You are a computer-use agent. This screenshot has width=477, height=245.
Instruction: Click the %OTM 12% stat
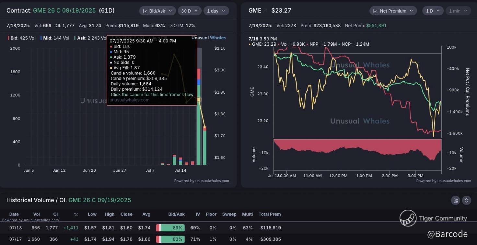point(182,26)
